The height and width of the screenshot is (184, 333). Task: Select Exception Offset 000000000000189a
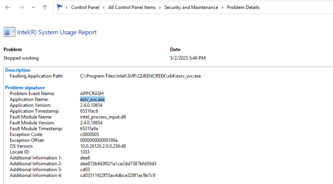pos(99,140)
